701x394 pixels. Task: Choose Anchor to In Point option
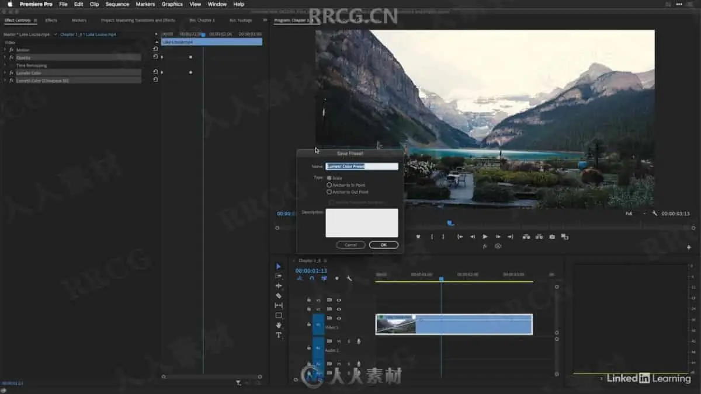click(329, 185)
